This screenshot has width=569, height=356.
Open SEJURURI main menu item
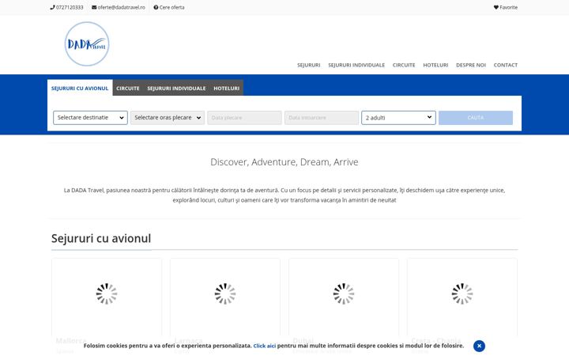point(309,65)
